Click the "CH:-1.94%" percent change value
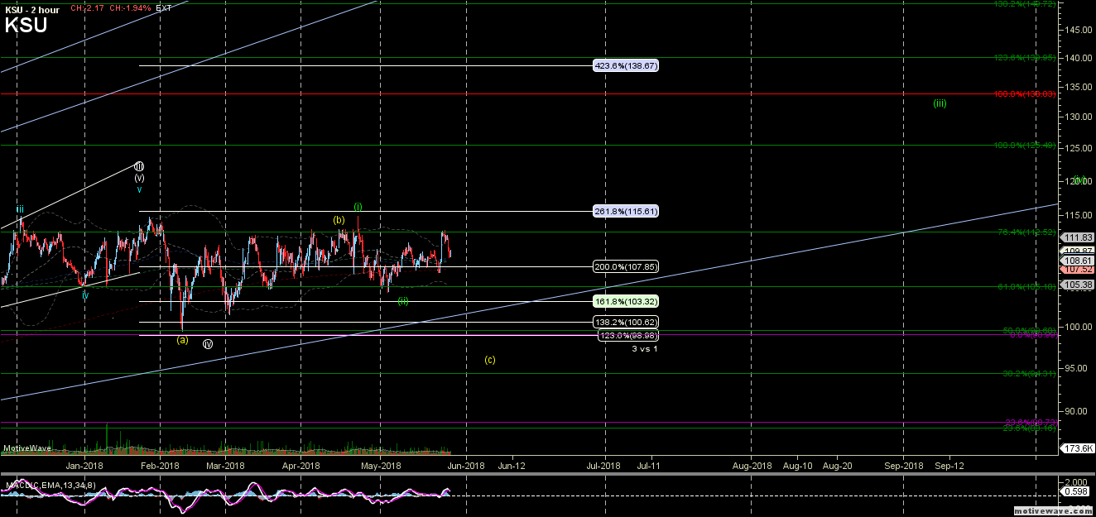The height and width of the screenshot is (517, 1096). [129, 8]
